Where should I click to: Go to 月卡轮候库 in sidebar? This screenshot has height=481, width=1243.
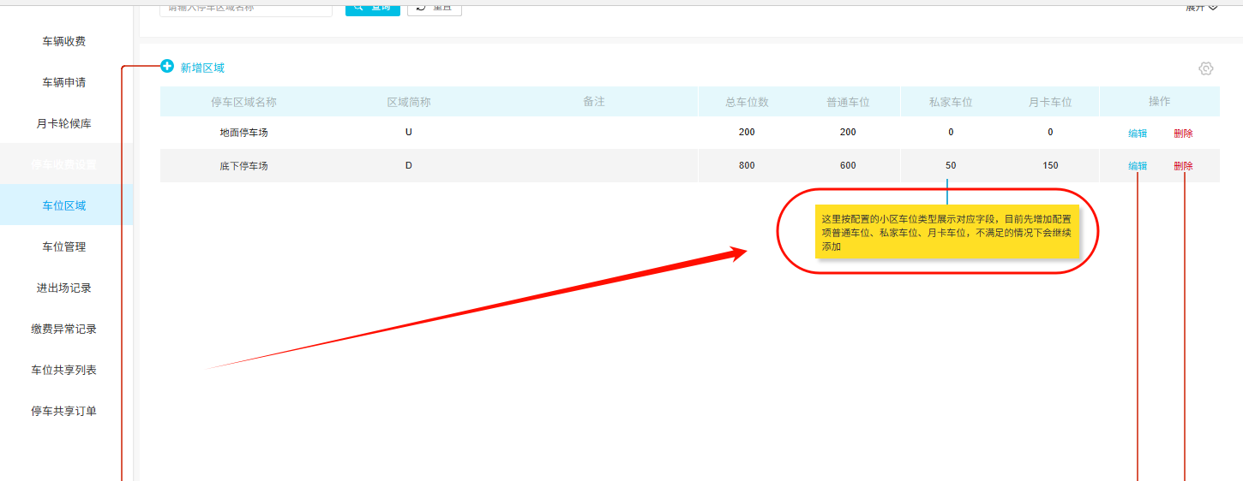click(x=64, y=123)
